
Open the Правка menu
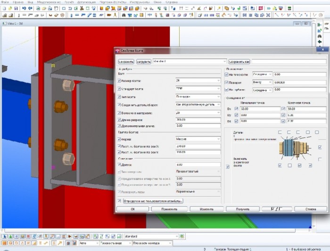(x=18, y=2)
